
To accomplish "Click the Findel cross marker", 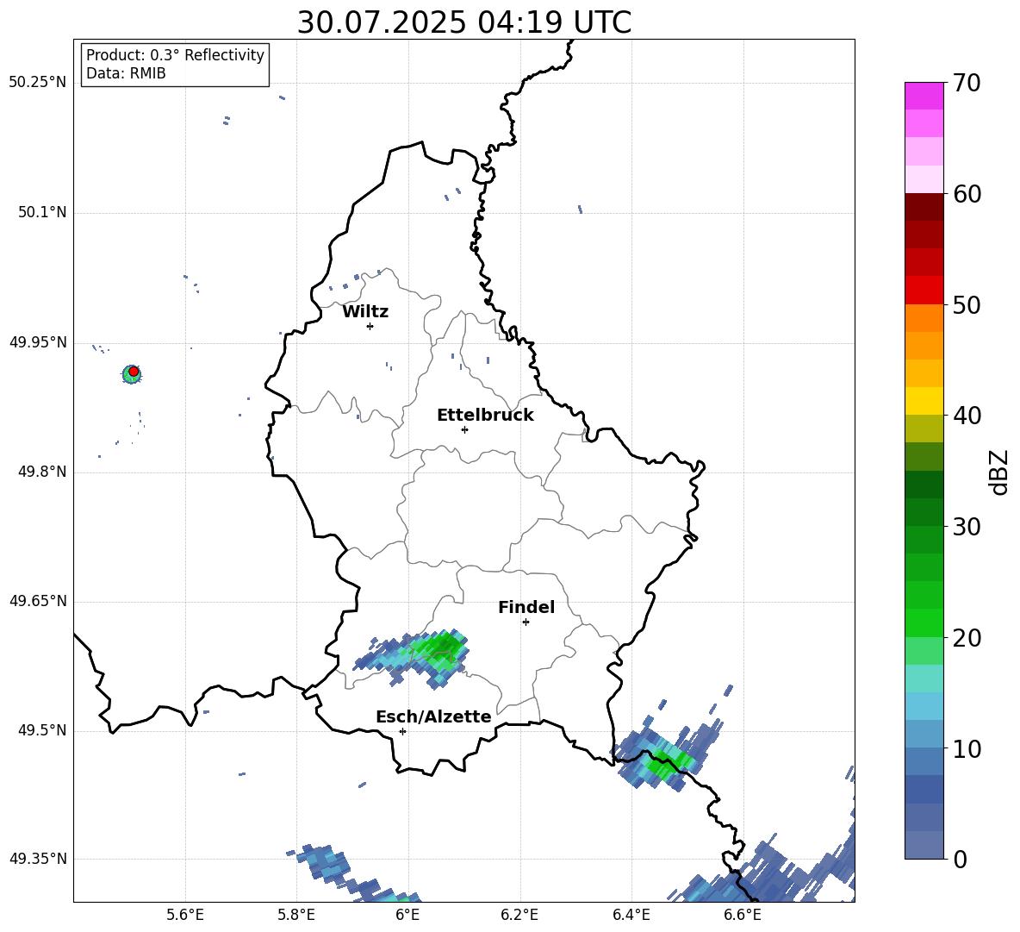I will (x=526, y=622).
